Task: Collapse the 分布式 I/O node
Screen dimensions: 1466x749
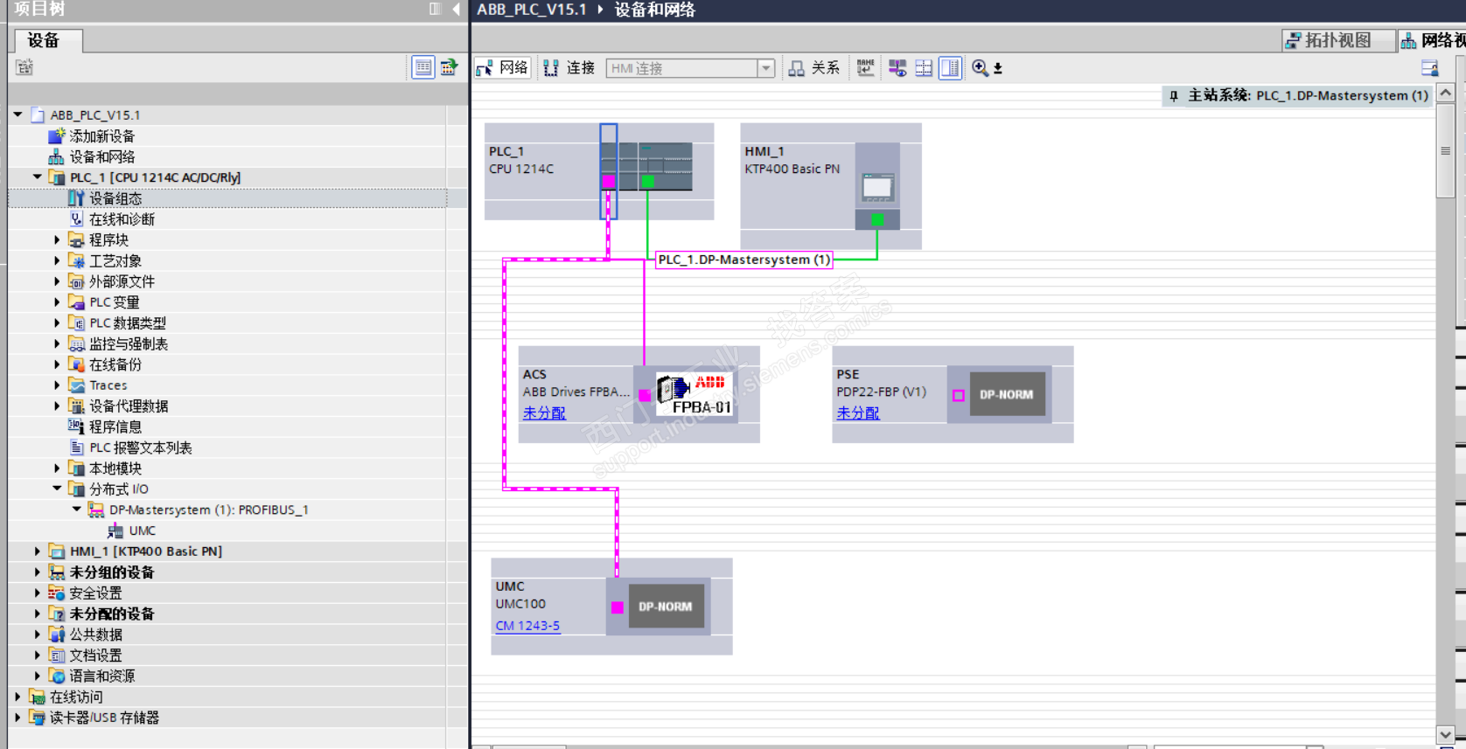Action: coord(58,489)
